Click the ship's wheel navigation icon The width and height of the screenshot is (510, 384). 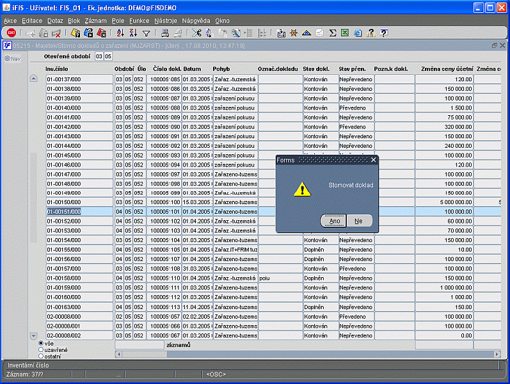(x=294, y=33)
